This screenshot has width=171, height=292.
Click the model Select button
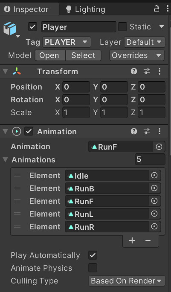[x=83, y=55]
